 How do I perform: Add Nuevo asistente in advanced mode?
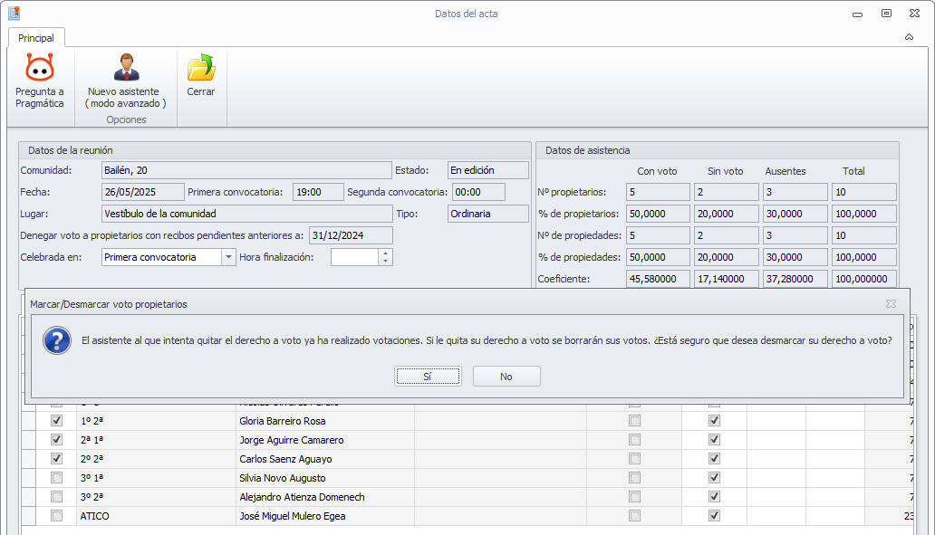[126, 81]
